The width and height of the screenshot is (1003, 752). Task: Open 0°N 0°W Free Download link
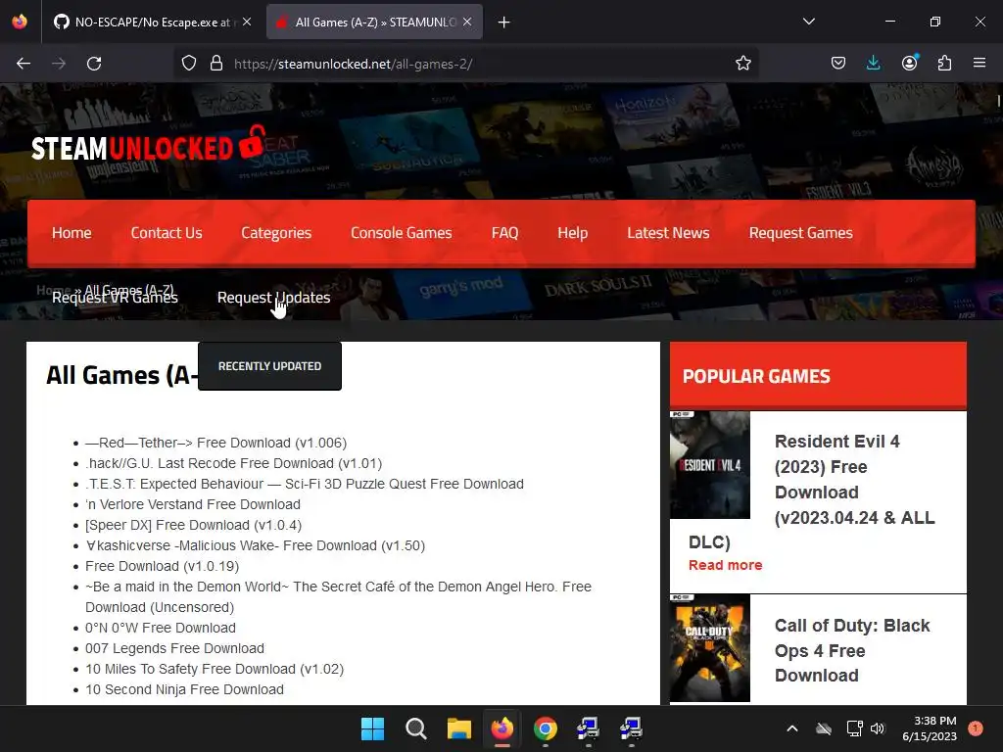click(161, 628)
